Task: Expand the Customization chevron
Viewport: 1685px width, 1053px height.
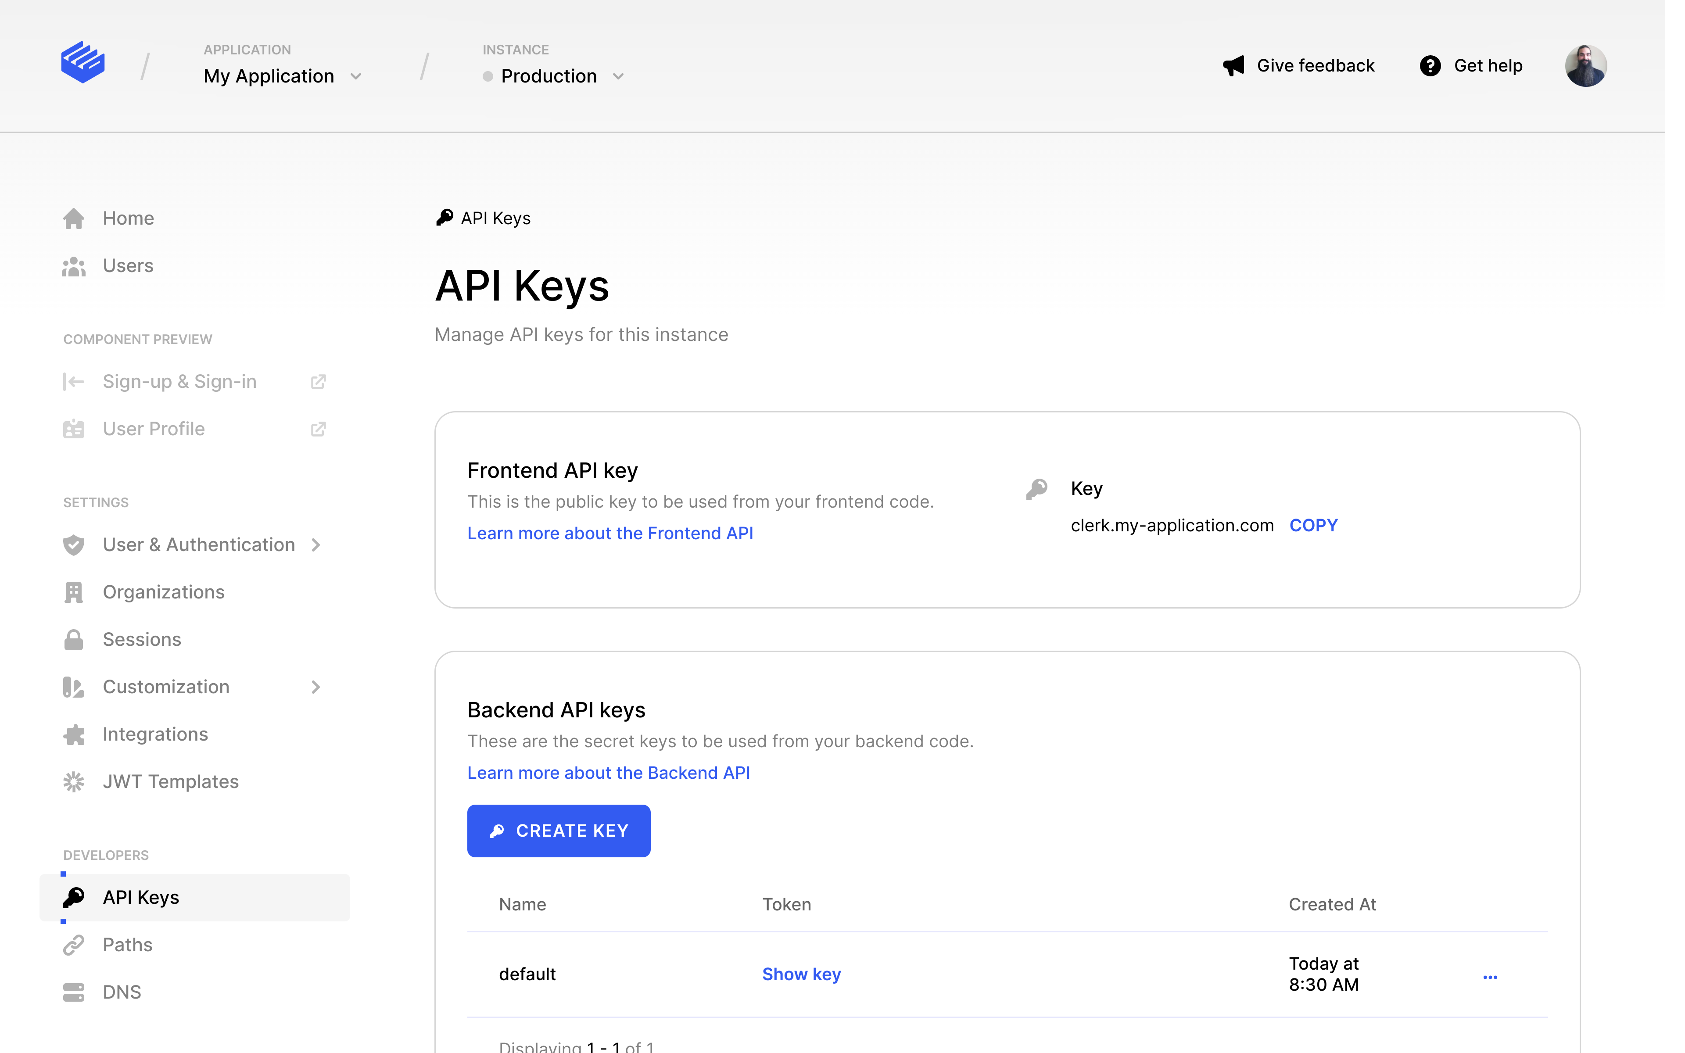Action: pos(316,687)
